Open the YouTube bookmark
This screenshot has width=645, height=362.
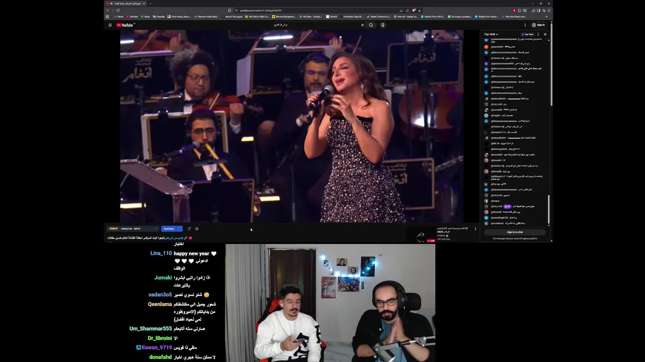(x=132, y=17)
